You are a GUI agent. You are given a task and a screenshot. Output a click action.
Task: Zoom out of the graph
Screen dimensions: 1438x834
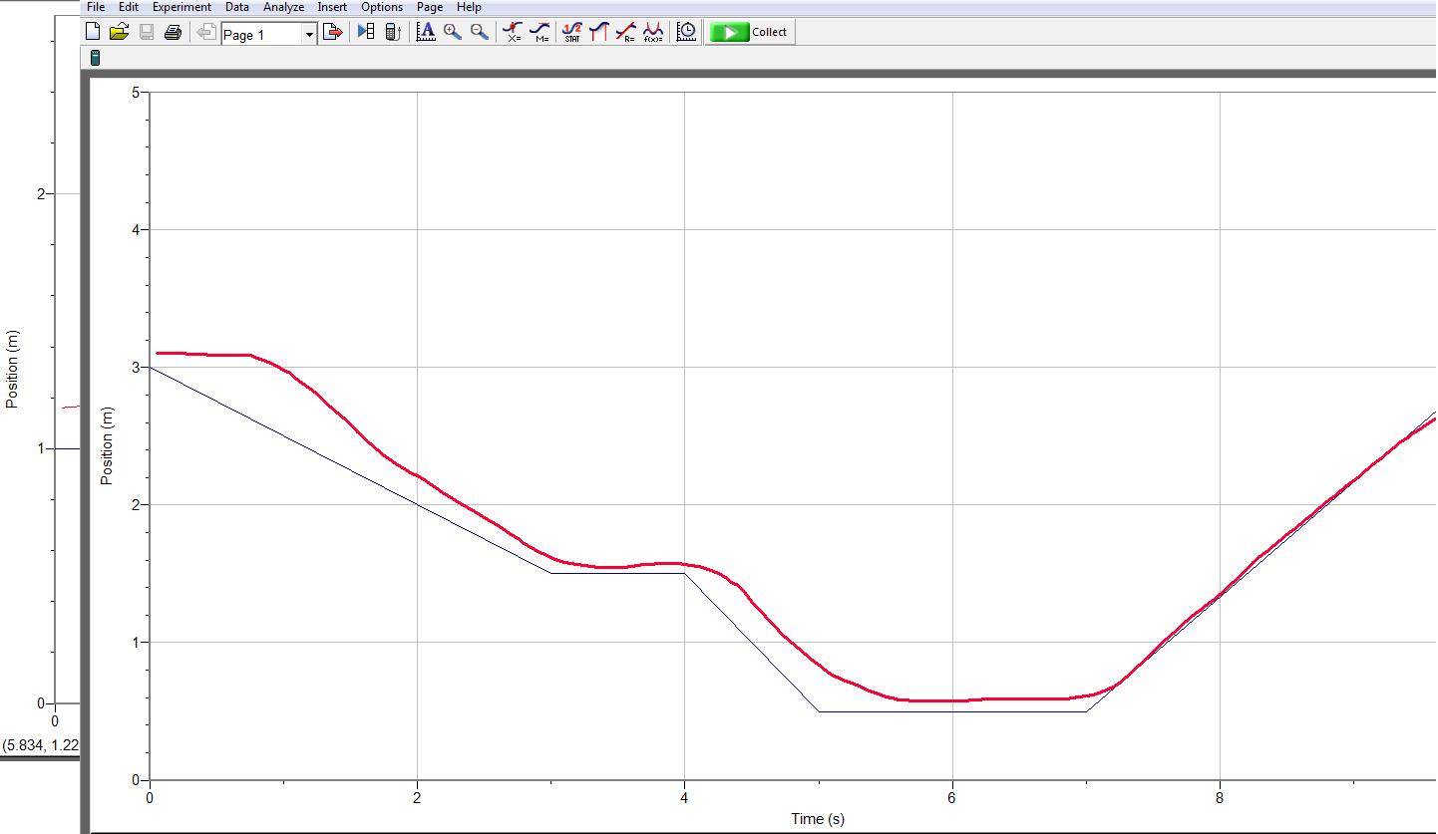pos(478,31)
